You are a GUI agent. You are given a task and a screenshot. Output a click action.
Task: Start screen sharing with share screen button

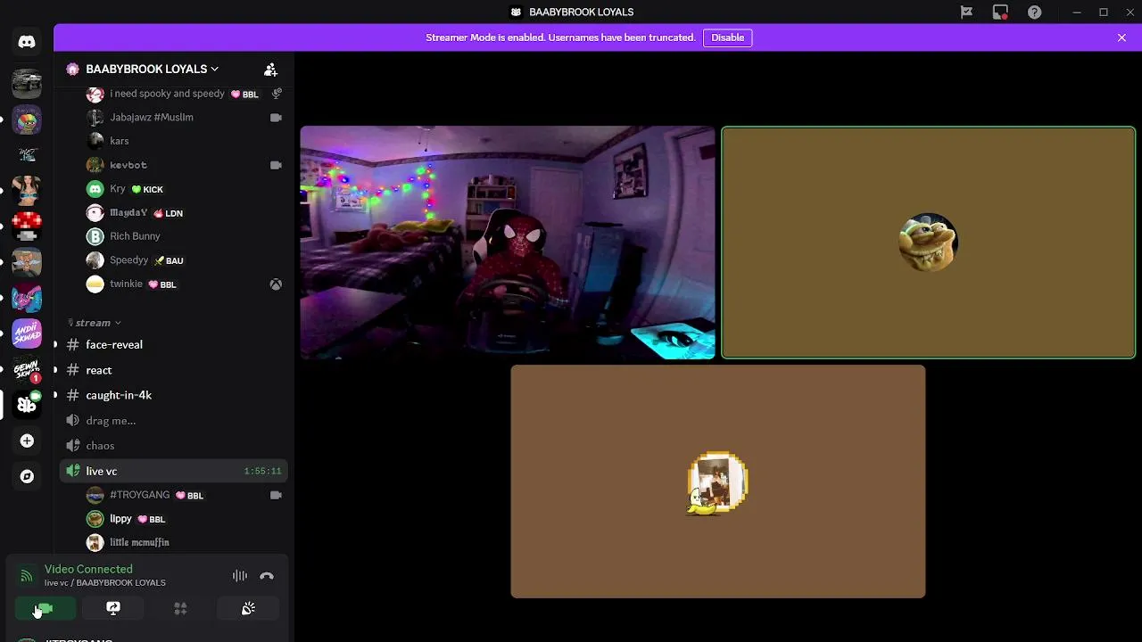coord(113,608)
